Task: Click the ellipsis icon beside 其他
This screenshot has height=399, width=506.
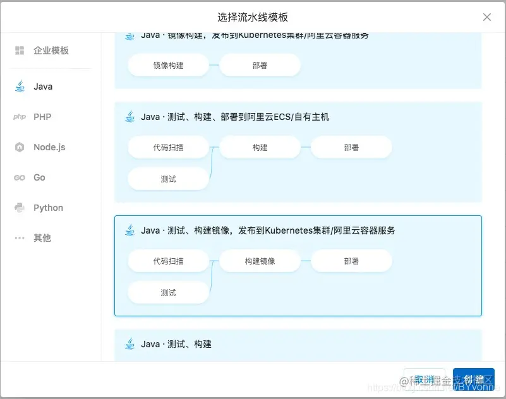Action: pyautogui.click(x=18, y=238)
